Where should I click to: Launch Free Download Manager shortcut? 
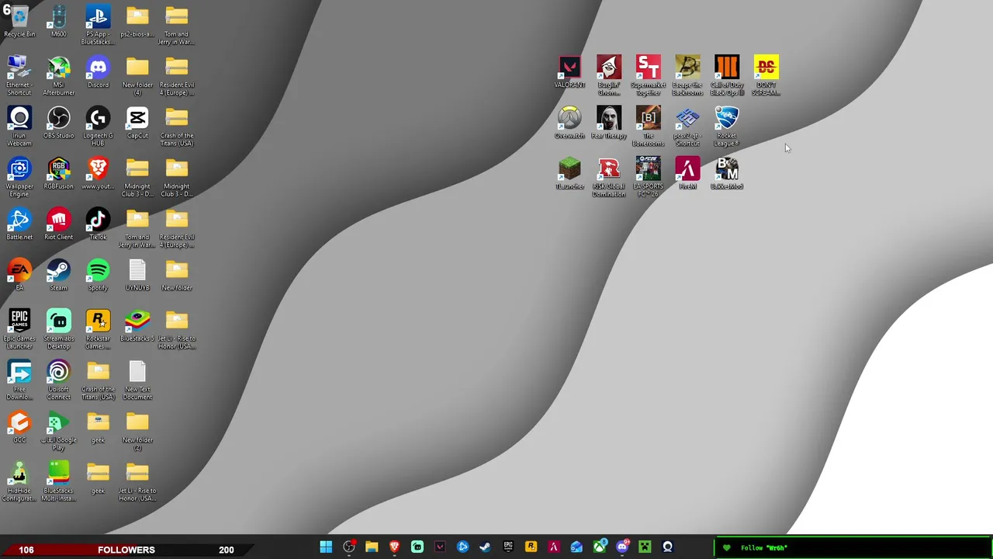19,380
